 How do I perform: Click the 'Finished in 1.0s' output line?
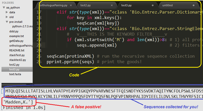[x=23, y=107]
